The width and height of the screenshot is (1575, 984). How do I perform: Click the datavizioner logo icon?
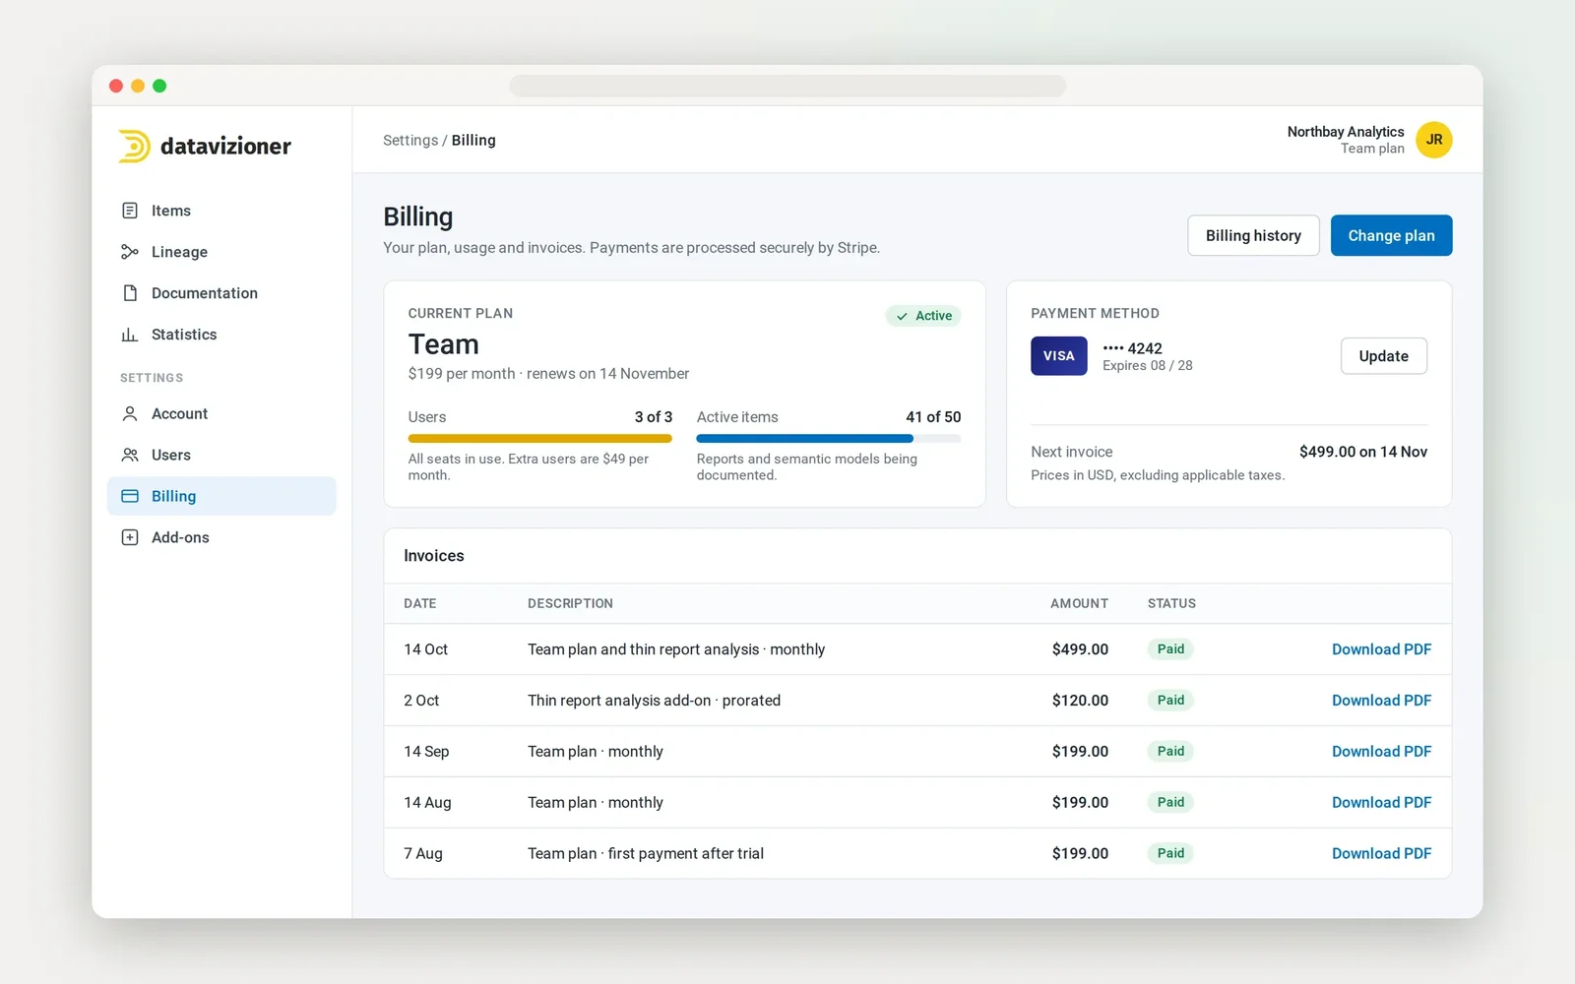[x=134, y=146]
